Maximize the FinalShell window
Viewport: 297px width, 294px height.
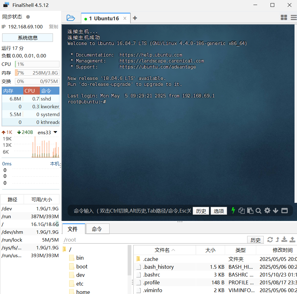(x=272, y=5)
